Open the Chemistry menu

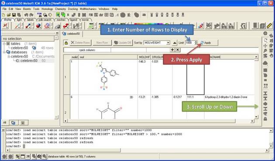pos(60,9)
